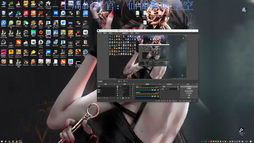Open GeForce Experience desktop icon
The image size is (254, 143).
[x=11, y=4]
